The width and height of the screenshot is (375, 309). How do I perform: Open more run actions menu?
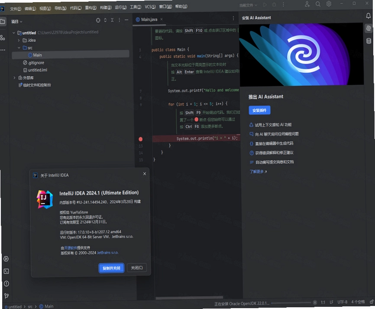283,4
